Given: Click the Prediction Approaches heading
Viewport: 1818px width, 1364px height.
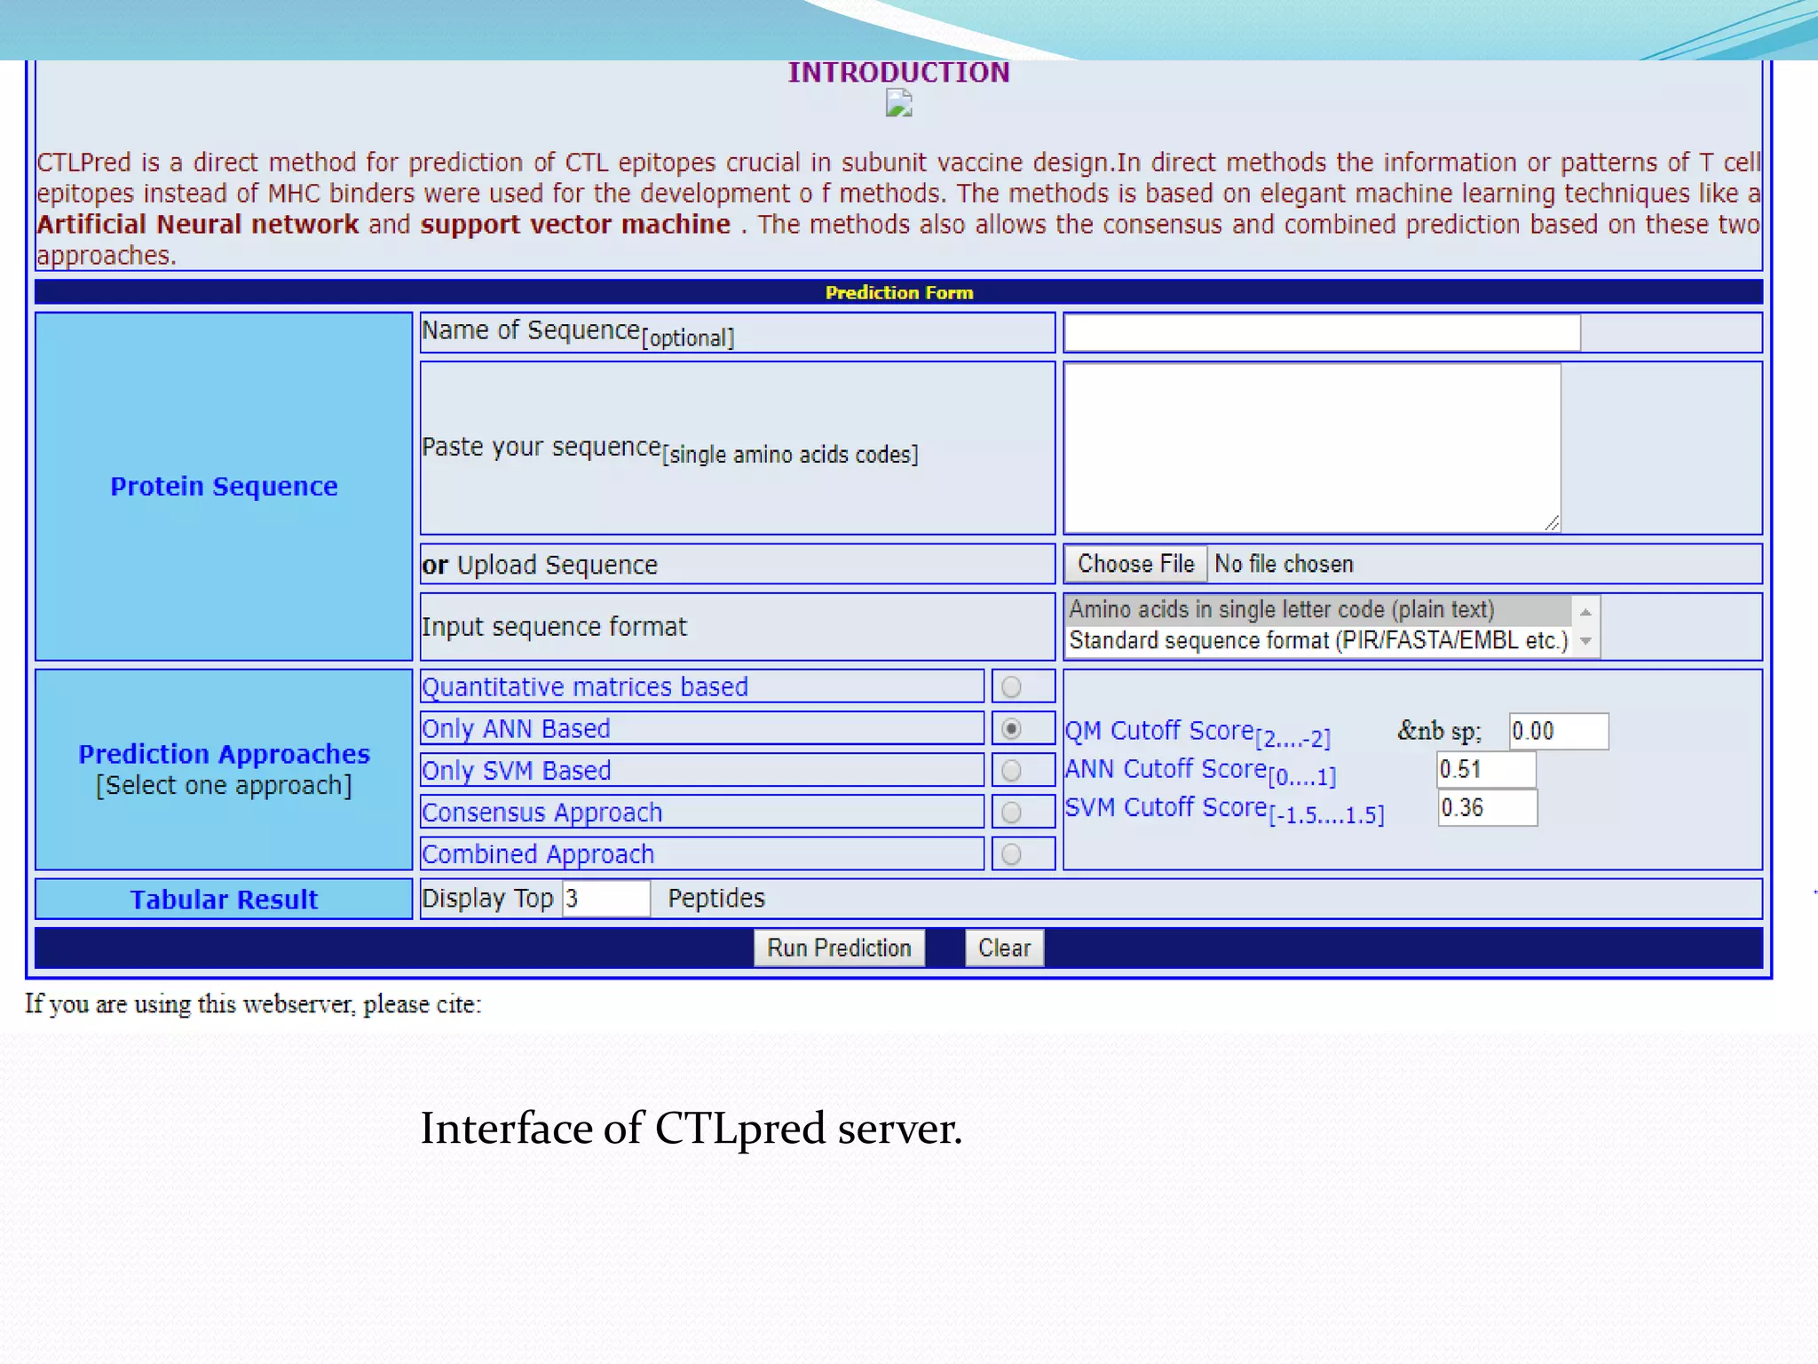Looking at the screenshot, I should coord(224,753).
